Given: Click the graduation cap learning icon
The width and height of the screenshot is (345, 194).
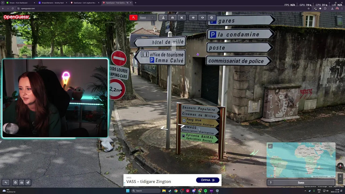Looking at the screenshot, I should click(202, 18).
